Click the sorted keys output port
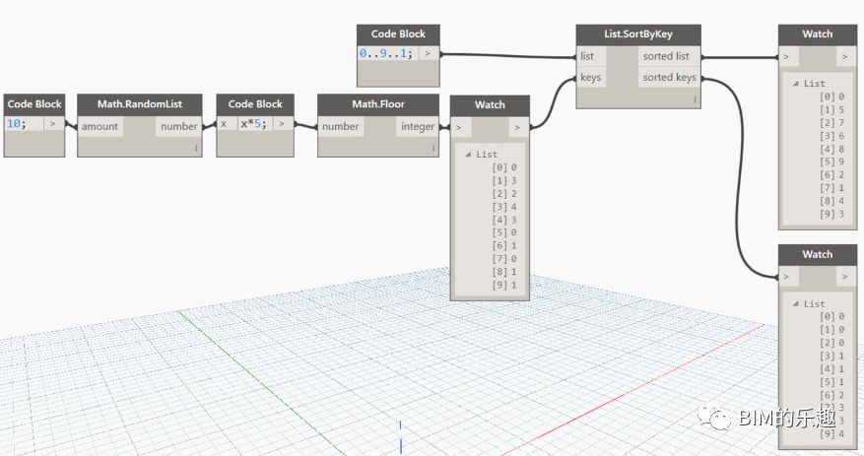Screen dimensions: 864x456 [669, 78]
